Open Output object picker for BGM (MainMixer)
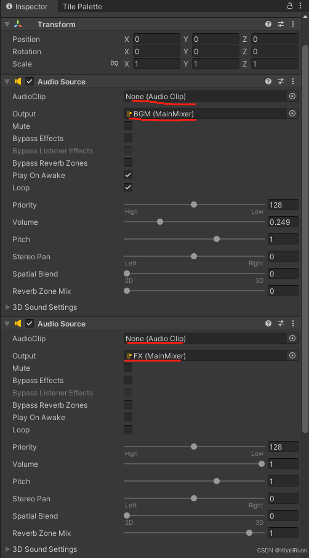The image size is (309, 558). point(292,113)
